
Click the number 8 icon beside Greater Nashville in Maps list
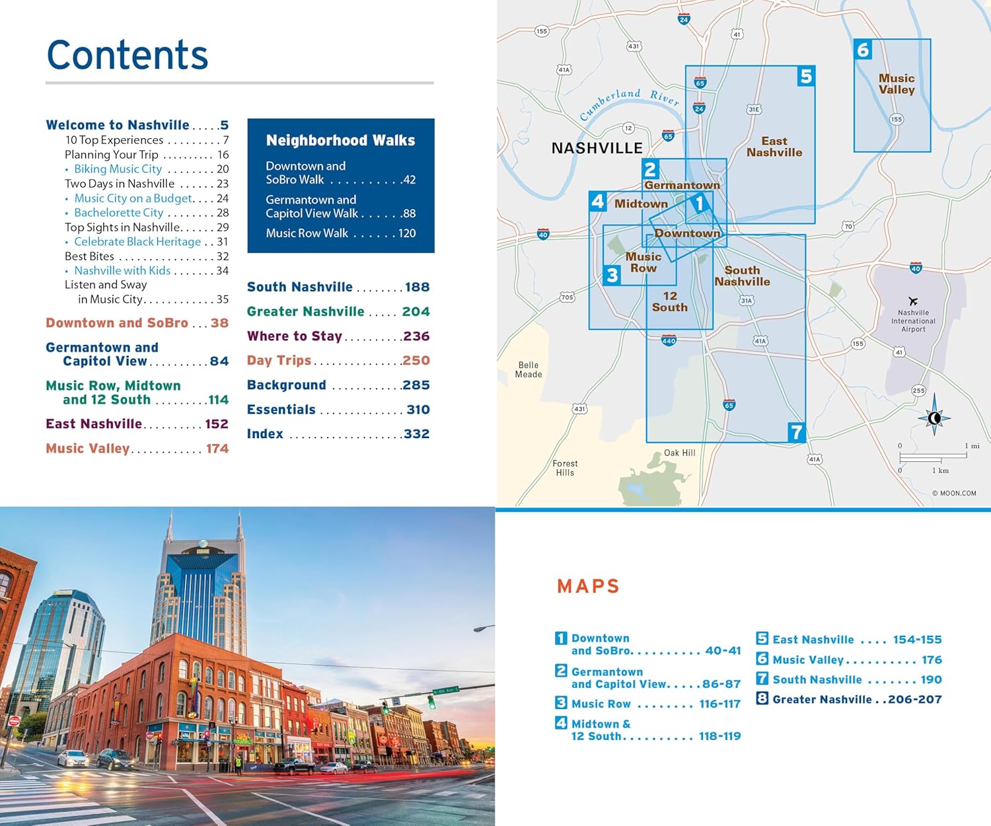(x=762, y=698)
